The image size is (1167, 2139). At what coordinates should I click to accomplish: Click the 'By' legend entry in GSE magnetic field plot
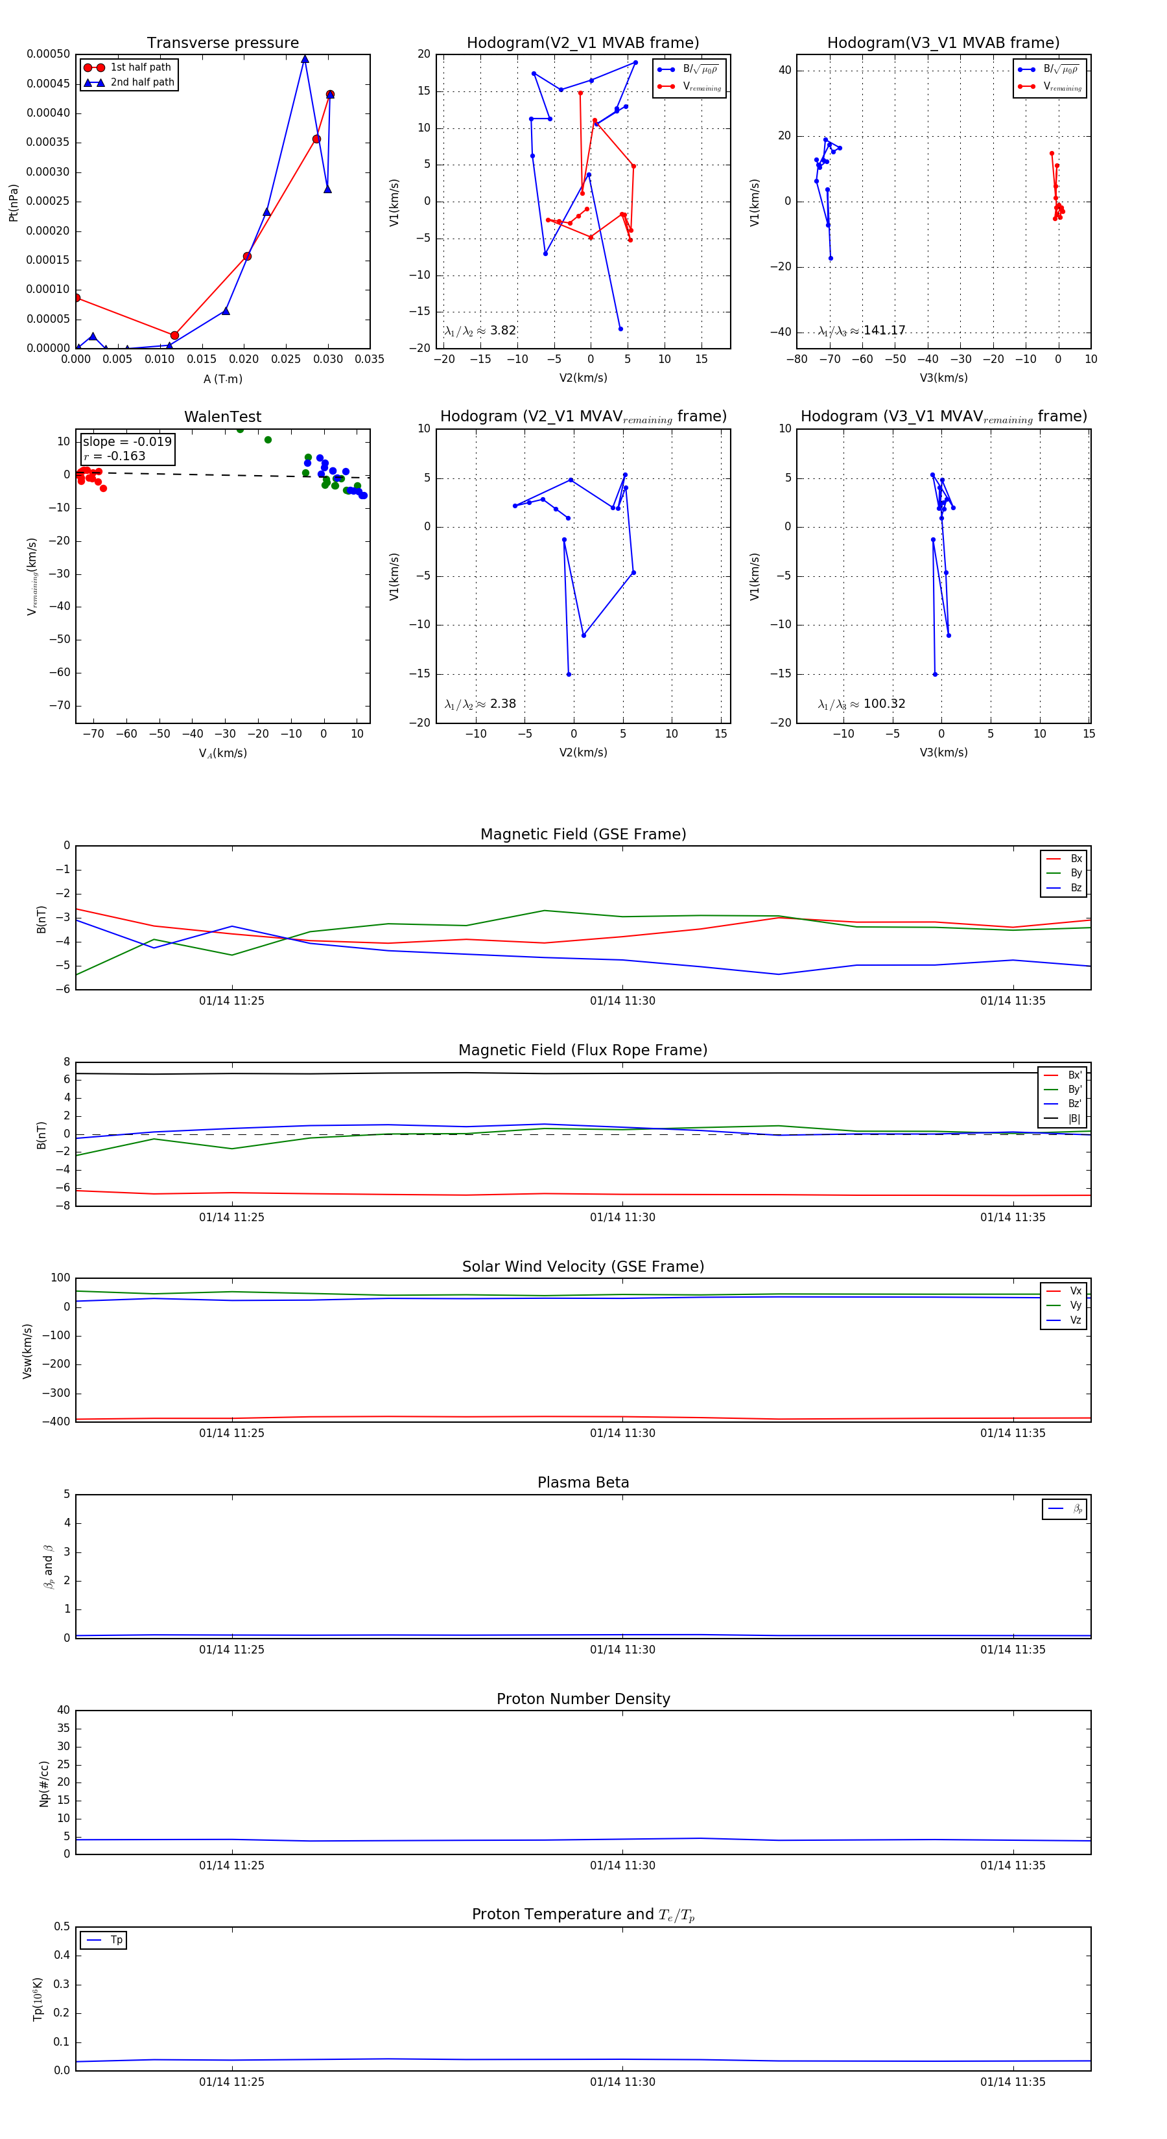pos(1064,872)
